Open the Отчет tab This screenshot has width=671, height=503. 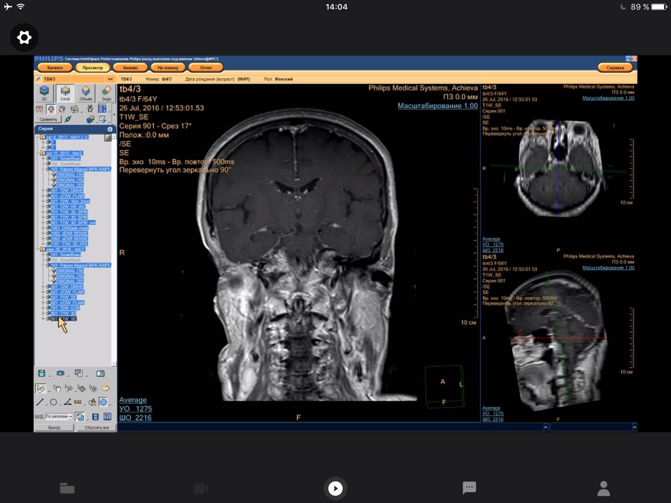point(206,68)
